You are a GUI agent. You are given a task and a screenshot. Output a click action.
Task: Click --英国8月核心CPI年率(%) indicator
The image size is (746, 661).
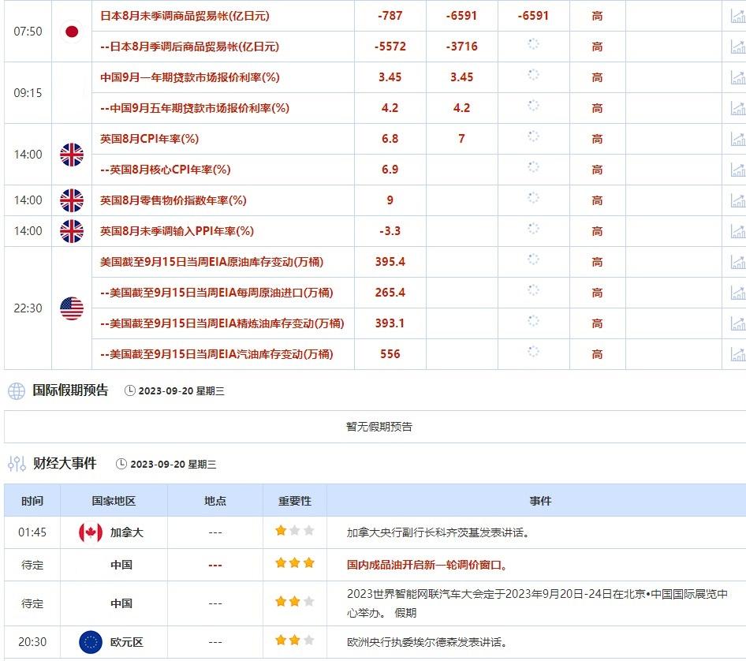165,170
